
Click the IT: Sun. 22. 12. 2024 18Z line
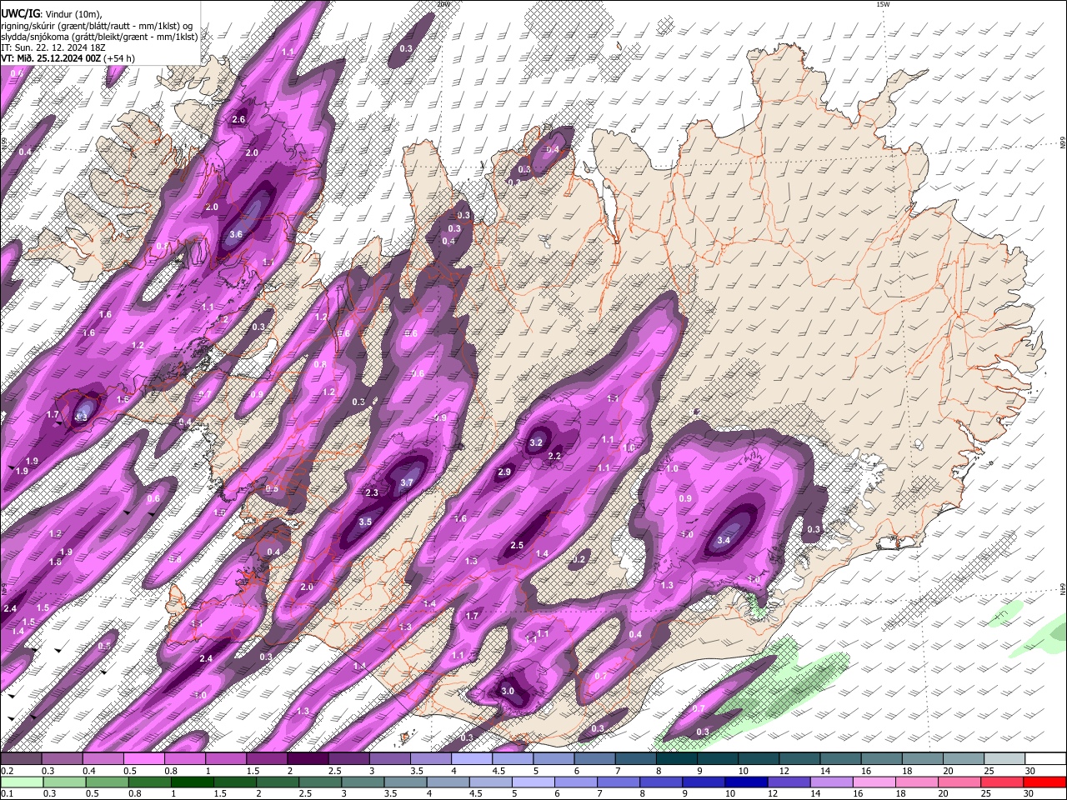pyautogui.click(x=53, y=47)
